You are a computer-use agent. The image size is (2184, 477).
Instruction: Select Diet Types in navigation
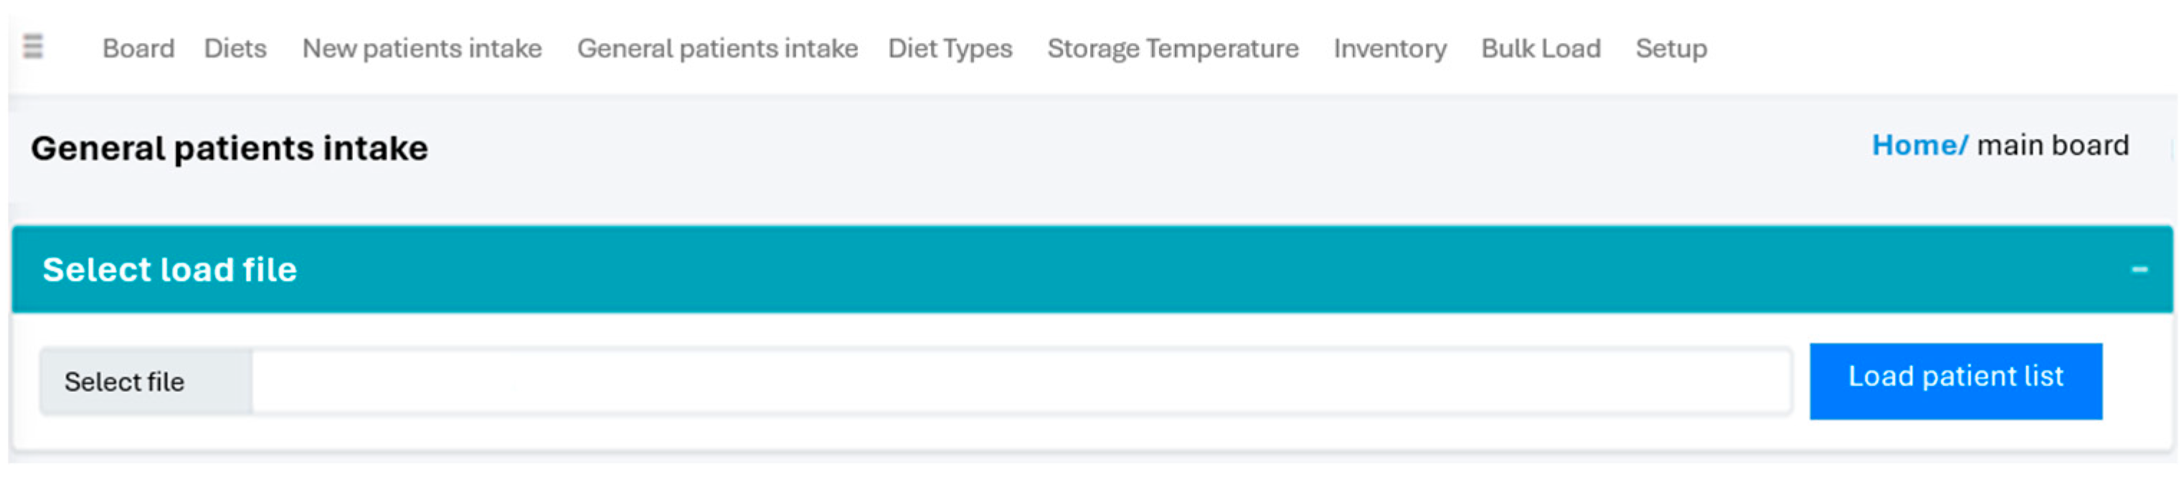click(950, 48)
